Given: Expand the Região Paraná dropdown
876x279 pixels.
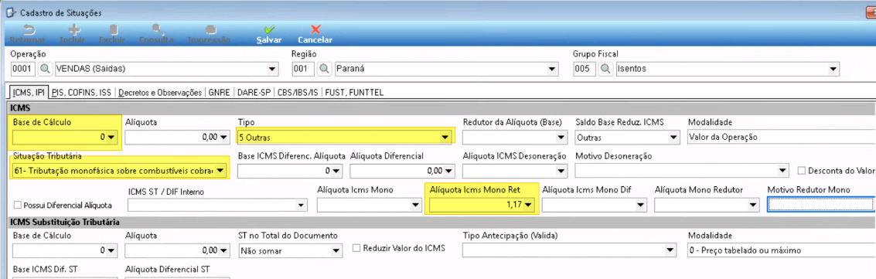Looking at the screenshot, I should [x=553, y=70].
